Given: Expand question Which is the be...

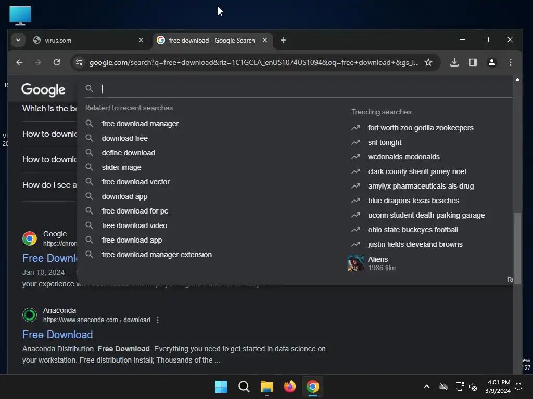Looking at the screenshot, I should pos(49,109).
